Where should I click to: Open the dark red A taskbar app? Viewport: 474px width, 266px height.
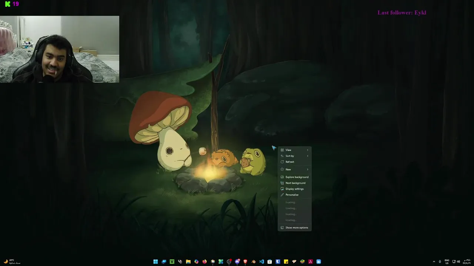[310, 262]
